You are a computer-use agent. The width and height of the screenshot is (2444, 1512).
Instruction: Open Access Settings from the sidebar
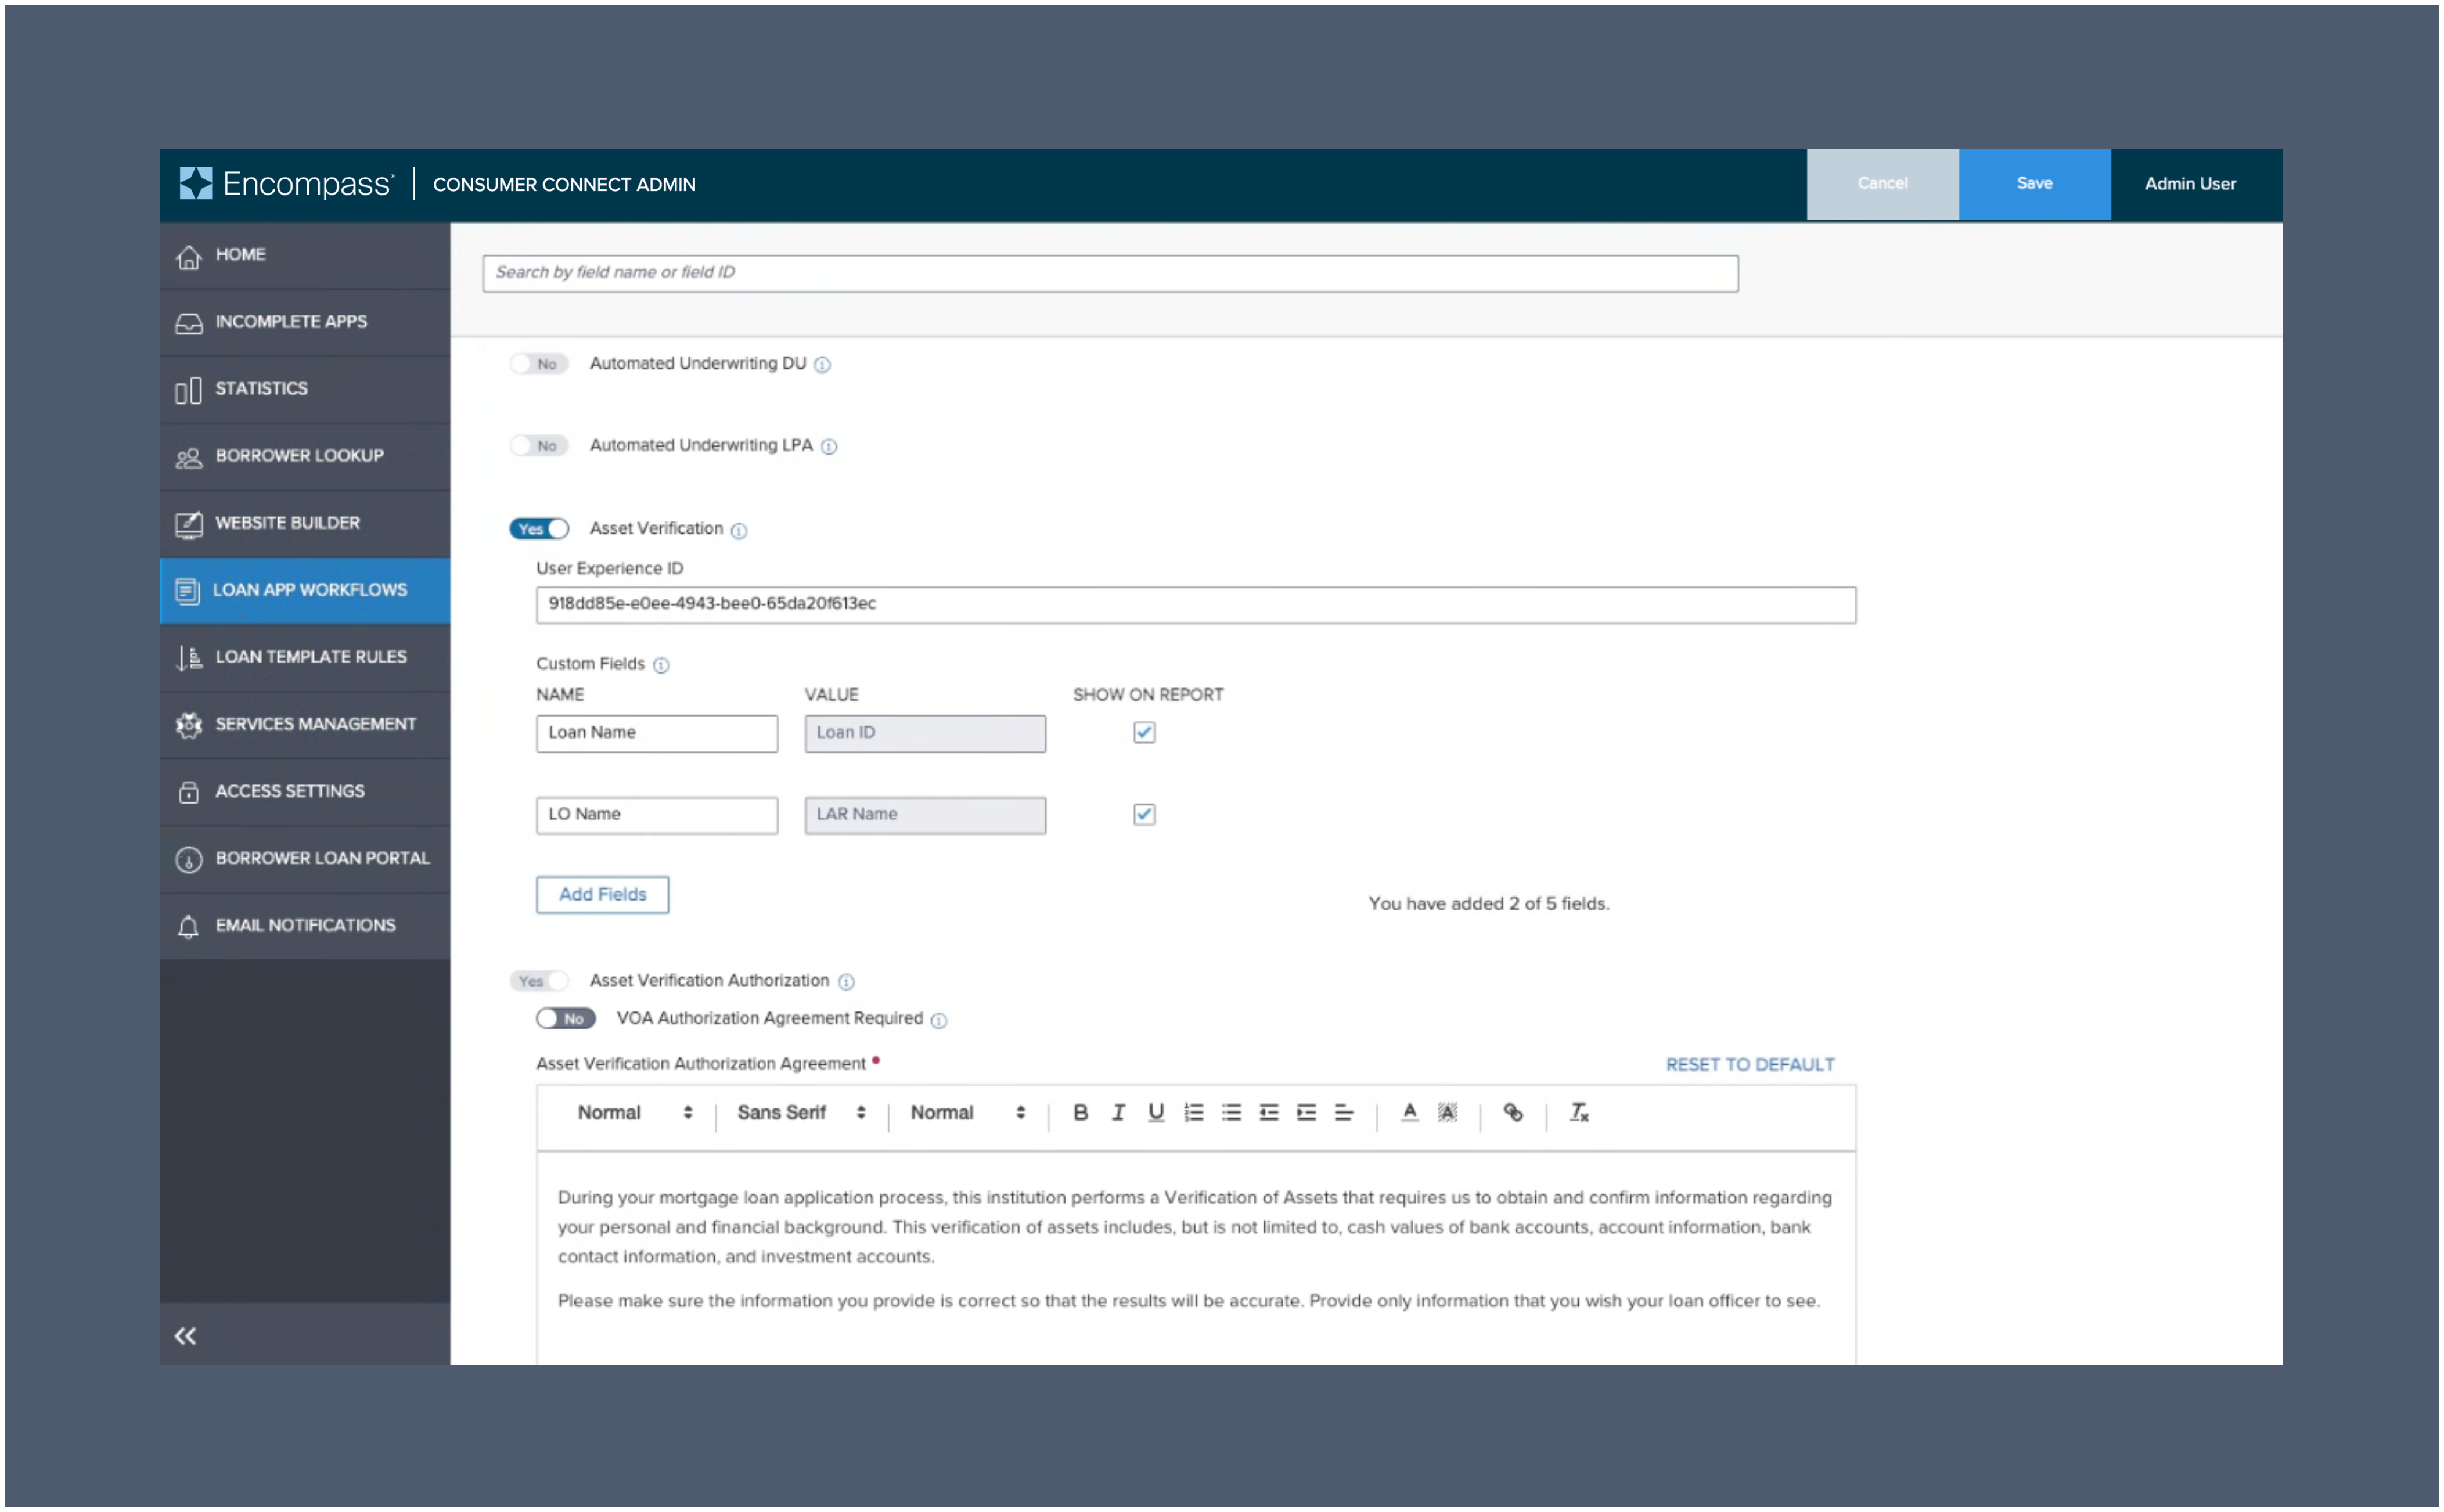coord(290,790)
